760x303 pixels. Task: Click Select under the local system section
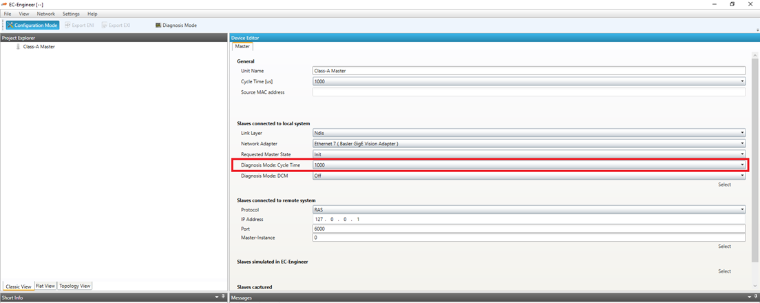724,185
